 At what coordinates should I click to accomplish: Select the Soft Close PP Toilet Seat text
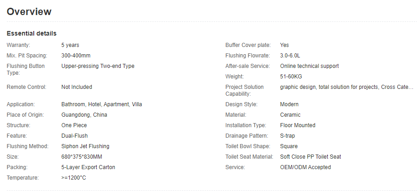tap(310, 157)
